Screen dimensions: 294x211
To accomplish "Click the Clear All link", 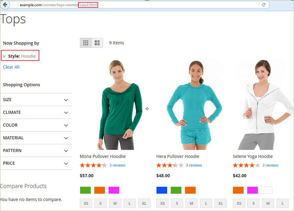I will (x=11, y=67).
